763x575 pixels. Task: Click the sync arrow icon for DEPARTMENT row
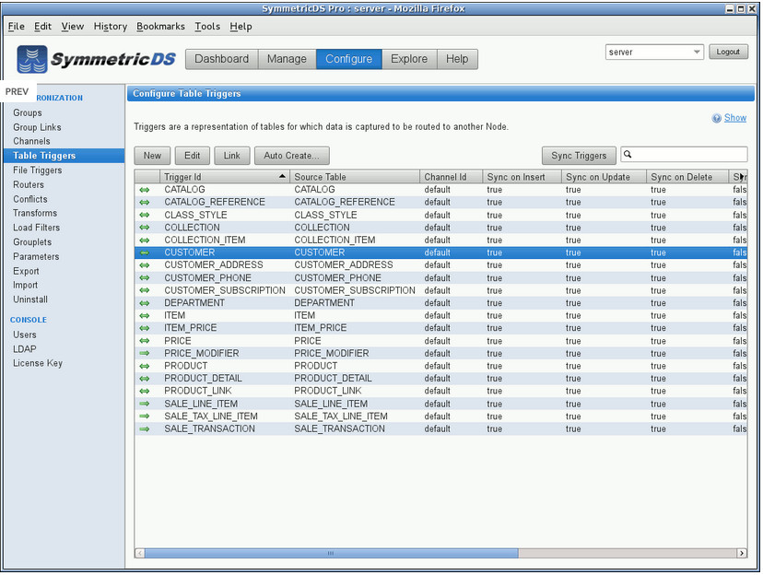(x=145, y=303)
